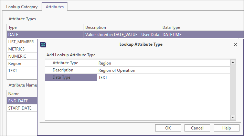
Task: Close the Lookup Attribute Type dialog
Action: (235, 45)
